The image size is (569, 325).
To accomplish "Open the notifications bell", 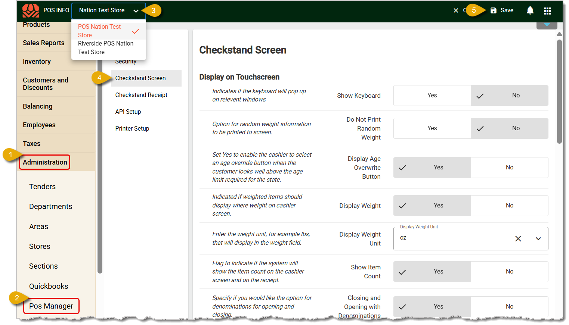I will pos(530,10).
